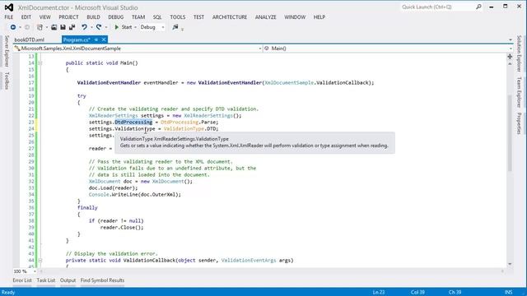527x296 pixels.
Task: Open the PROJECT menu
Action: pos(68,17)
